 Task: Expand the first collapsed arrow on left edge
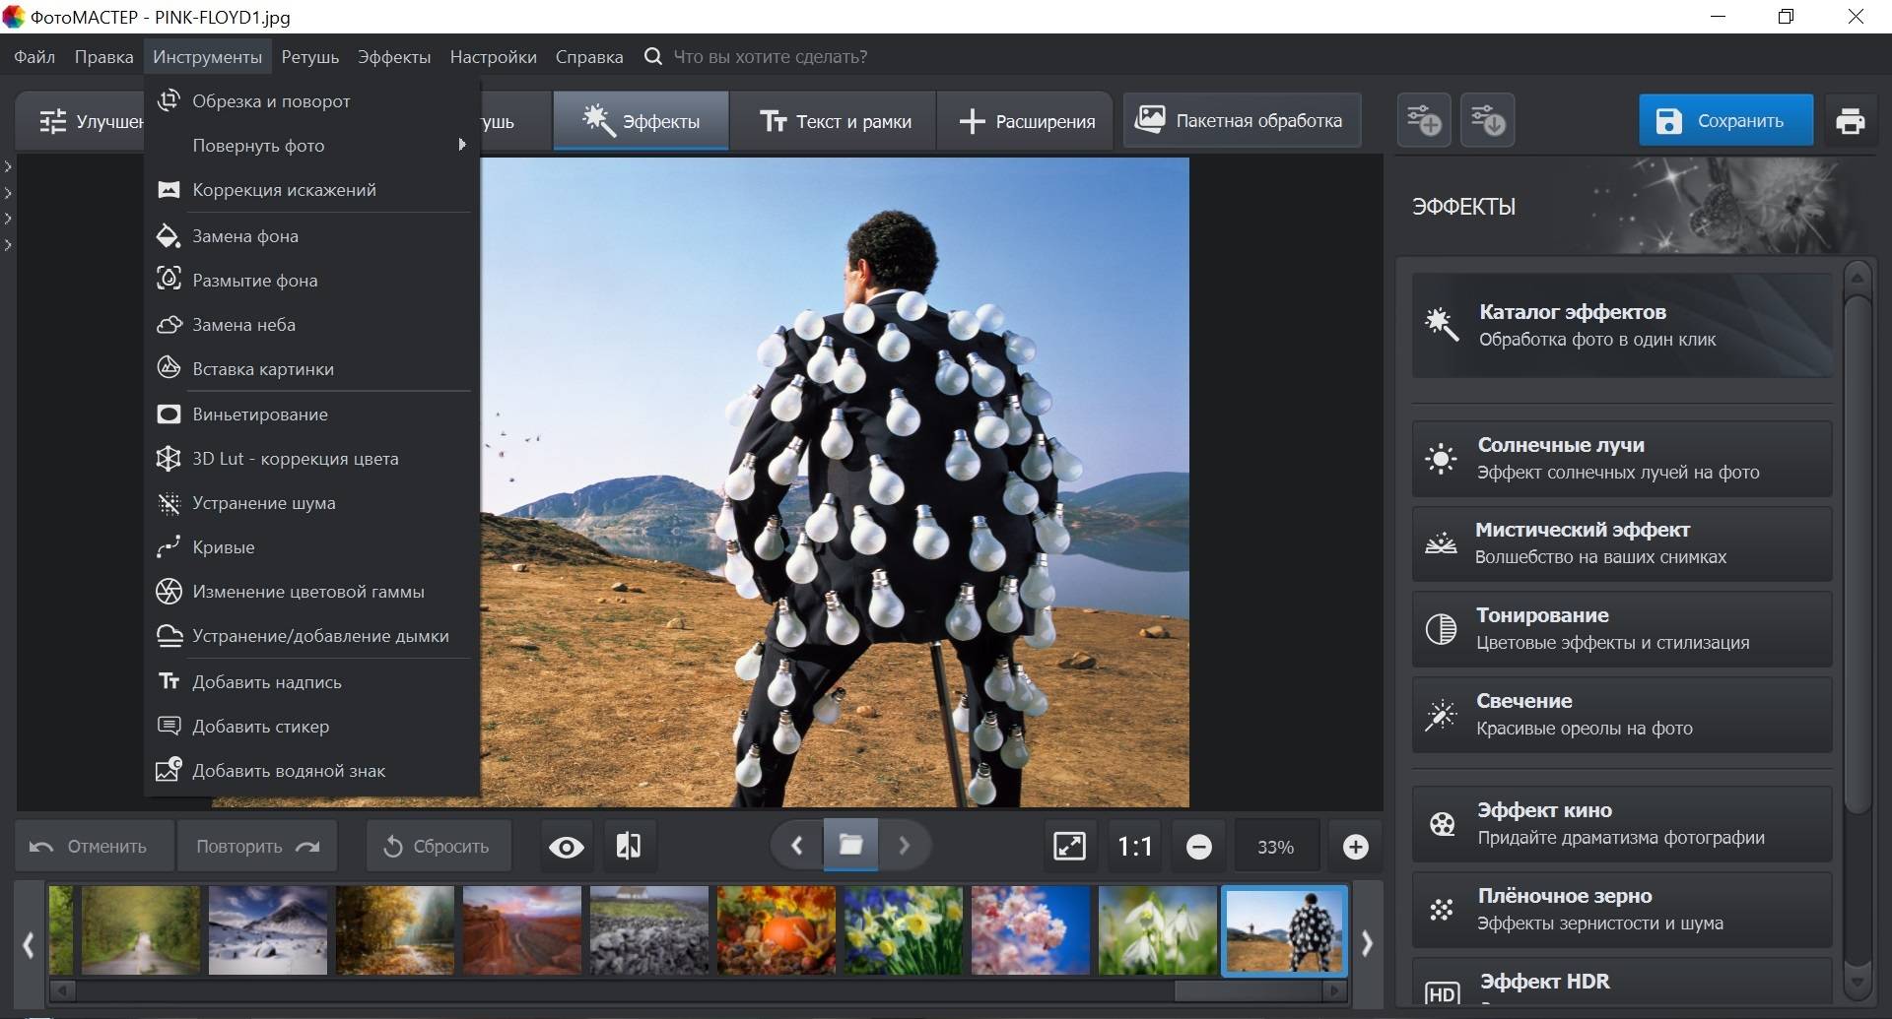8,167
